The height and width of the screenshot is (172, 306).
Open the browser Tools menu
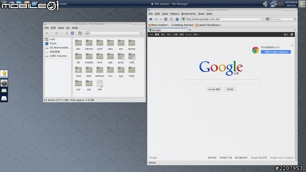(201, 14)
